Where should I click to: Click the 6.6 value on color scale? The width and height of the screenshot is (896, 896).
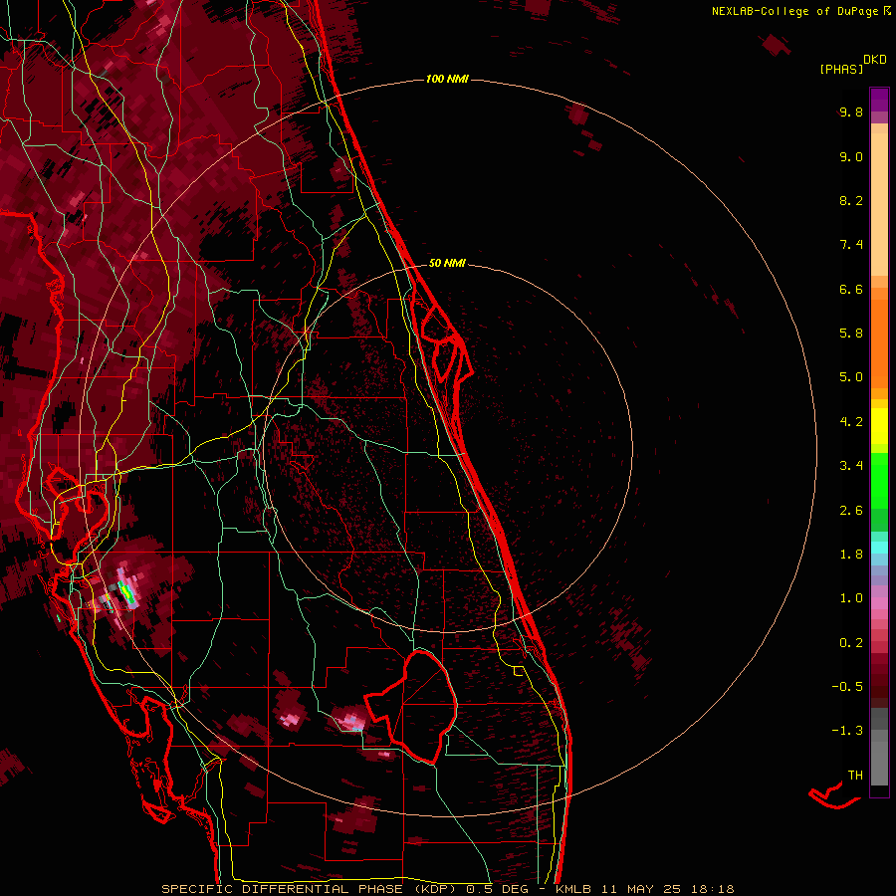coord(851,289)
